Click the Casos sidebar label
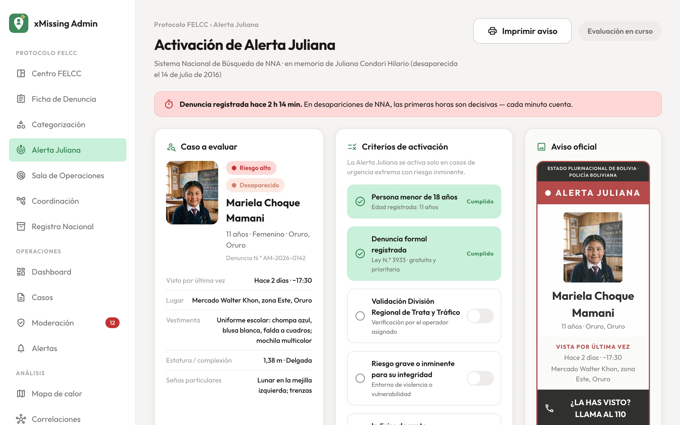Viewport: 680px width, 425px height. [42, 297]
